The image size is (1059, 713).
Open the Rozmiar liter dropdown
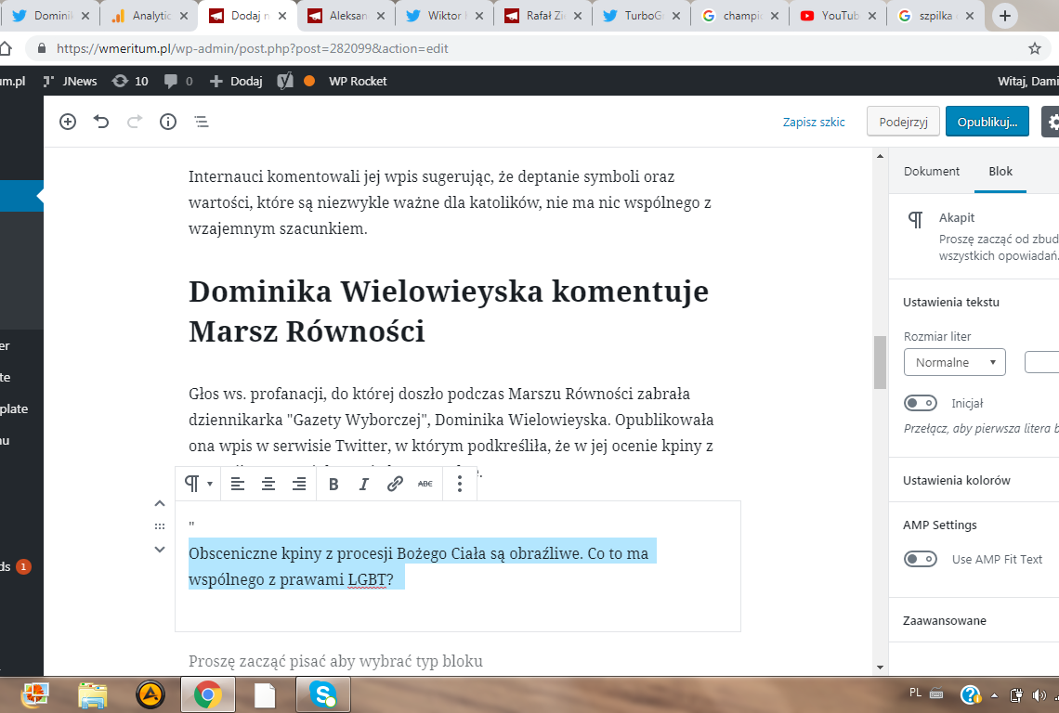(x=954, y=362)
